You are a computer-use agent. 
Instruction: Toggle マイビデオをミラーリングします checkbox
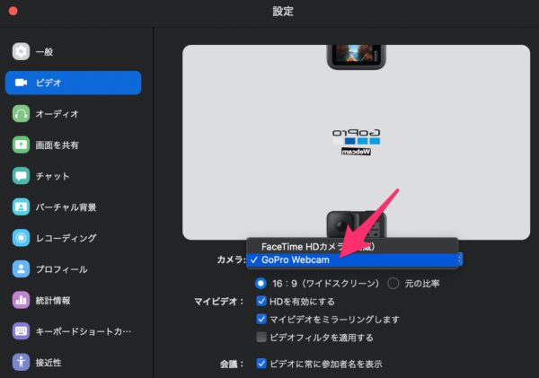[261, 320]
